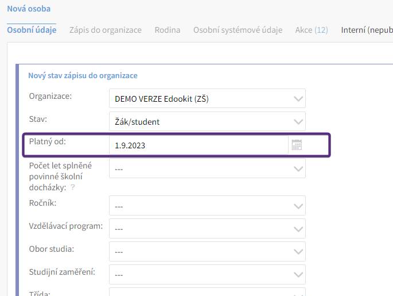Open the Třída dropdown
Image resolution: width=393 pixels, height=296 pixels.
(207, 292)
